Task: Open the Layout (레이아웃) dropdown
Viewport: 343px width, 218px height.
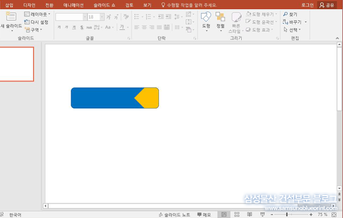Action: 37,14
